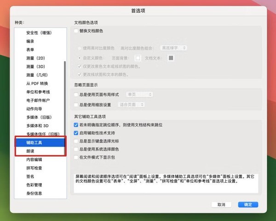
Task: Click 确定 button
Action: (x=248, y=204)
